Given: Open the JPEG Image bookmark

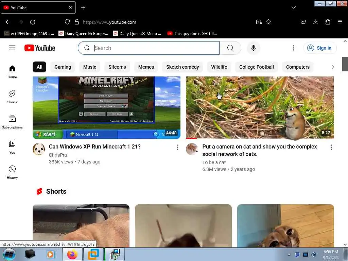Looking at the screenshot, I should click(x=29, y=34).
